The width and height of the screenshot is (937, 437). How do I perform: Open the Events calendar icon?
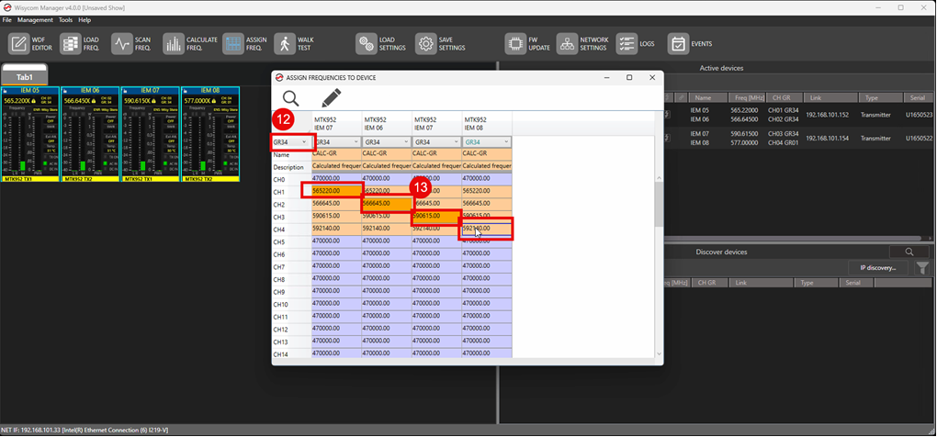tap(678, 43)
